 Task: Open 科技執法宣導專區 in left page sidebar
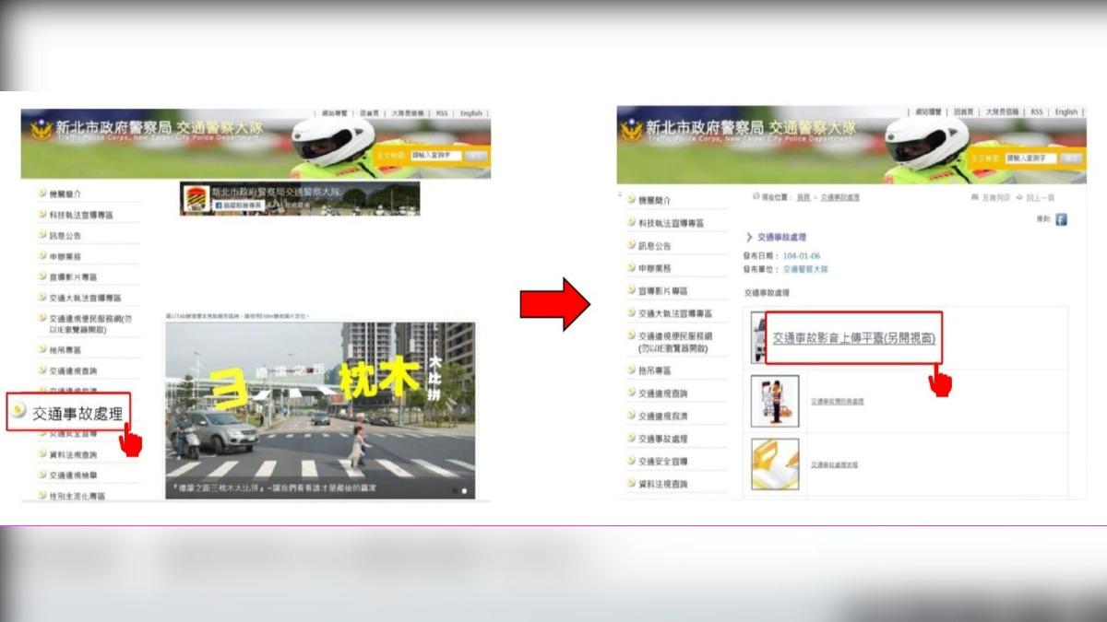(x=81, y=215)
